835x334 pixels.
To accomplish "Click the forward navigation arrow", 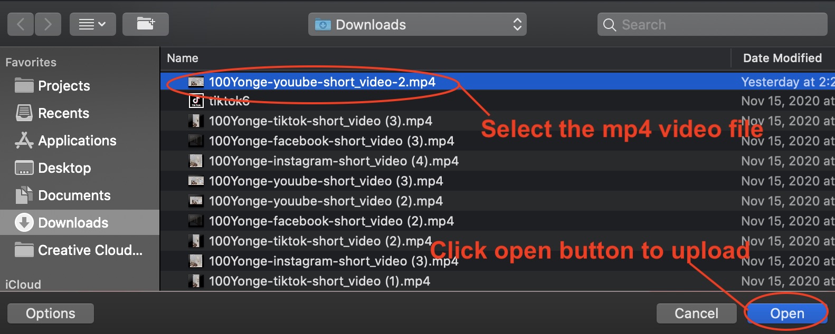I will click(x=48, y=24).
